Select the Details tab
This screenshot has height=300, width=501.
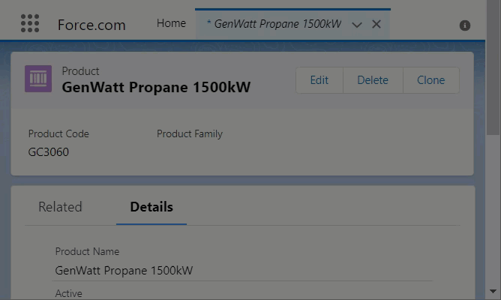(x=151, y=207)
